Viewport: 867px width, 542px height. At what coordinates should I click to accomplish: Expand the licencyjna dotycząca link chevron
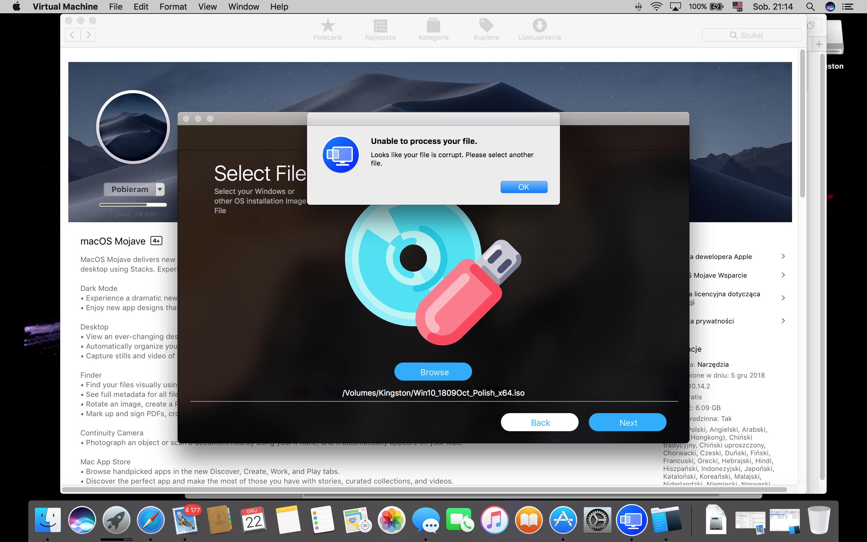[x=783, y=298]
